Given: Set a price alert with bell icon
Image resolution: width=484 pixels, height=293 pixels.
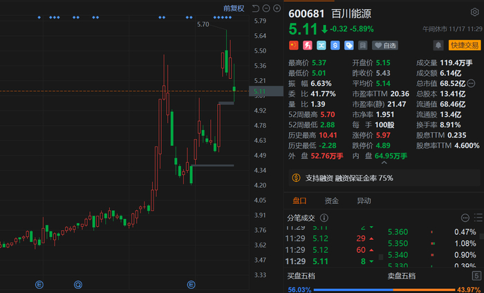Looking at the screenshot, I should coord(438,46).
